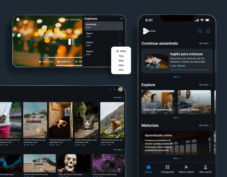Open user avatar in tablet header

(x=121, y=89)
